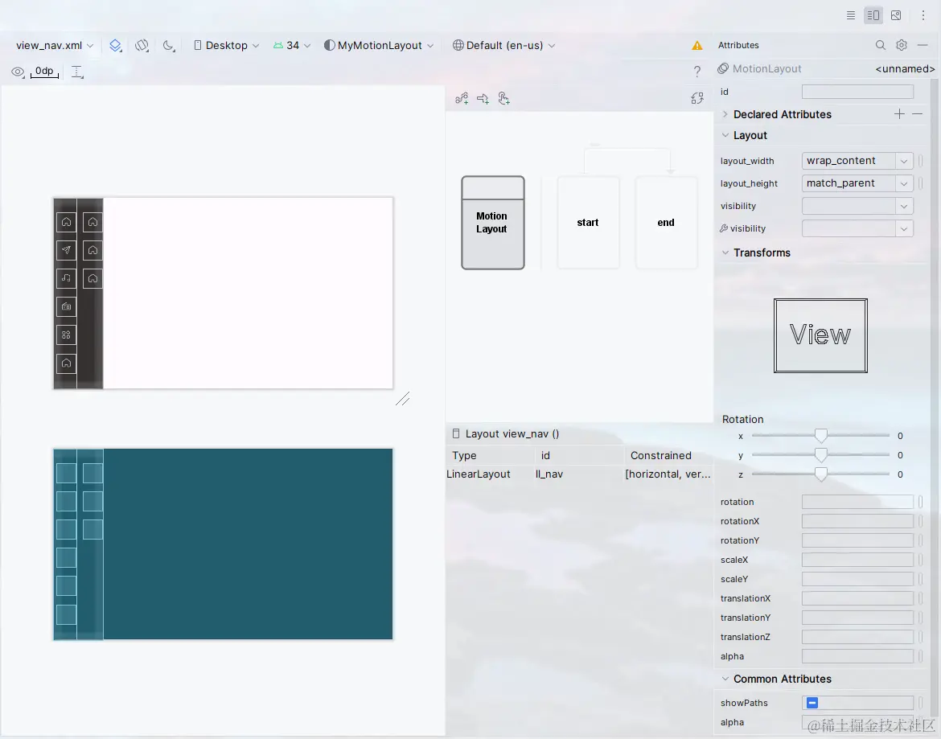Create a transition between ConstraintSets
Image resolution: width=941 pixels, height=739 pixels.
[x=483, y=98]
